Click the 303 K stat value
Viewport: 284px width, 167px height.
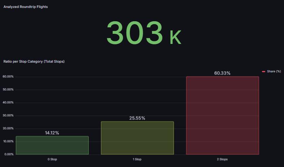tap(143, 33)
